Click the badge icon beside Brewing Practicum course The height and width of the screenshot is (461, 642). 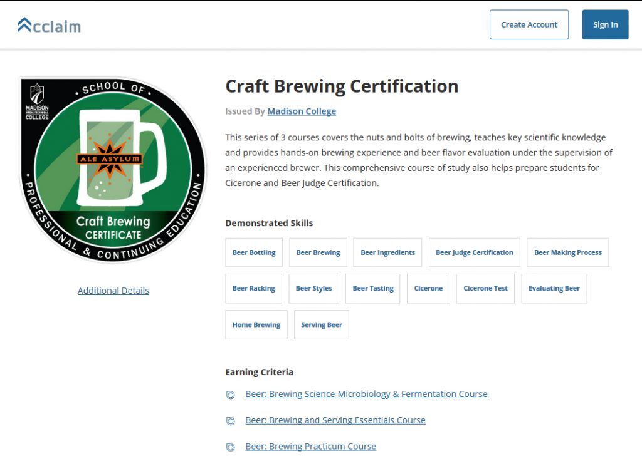pyautogui.click(x=231, y=447)
